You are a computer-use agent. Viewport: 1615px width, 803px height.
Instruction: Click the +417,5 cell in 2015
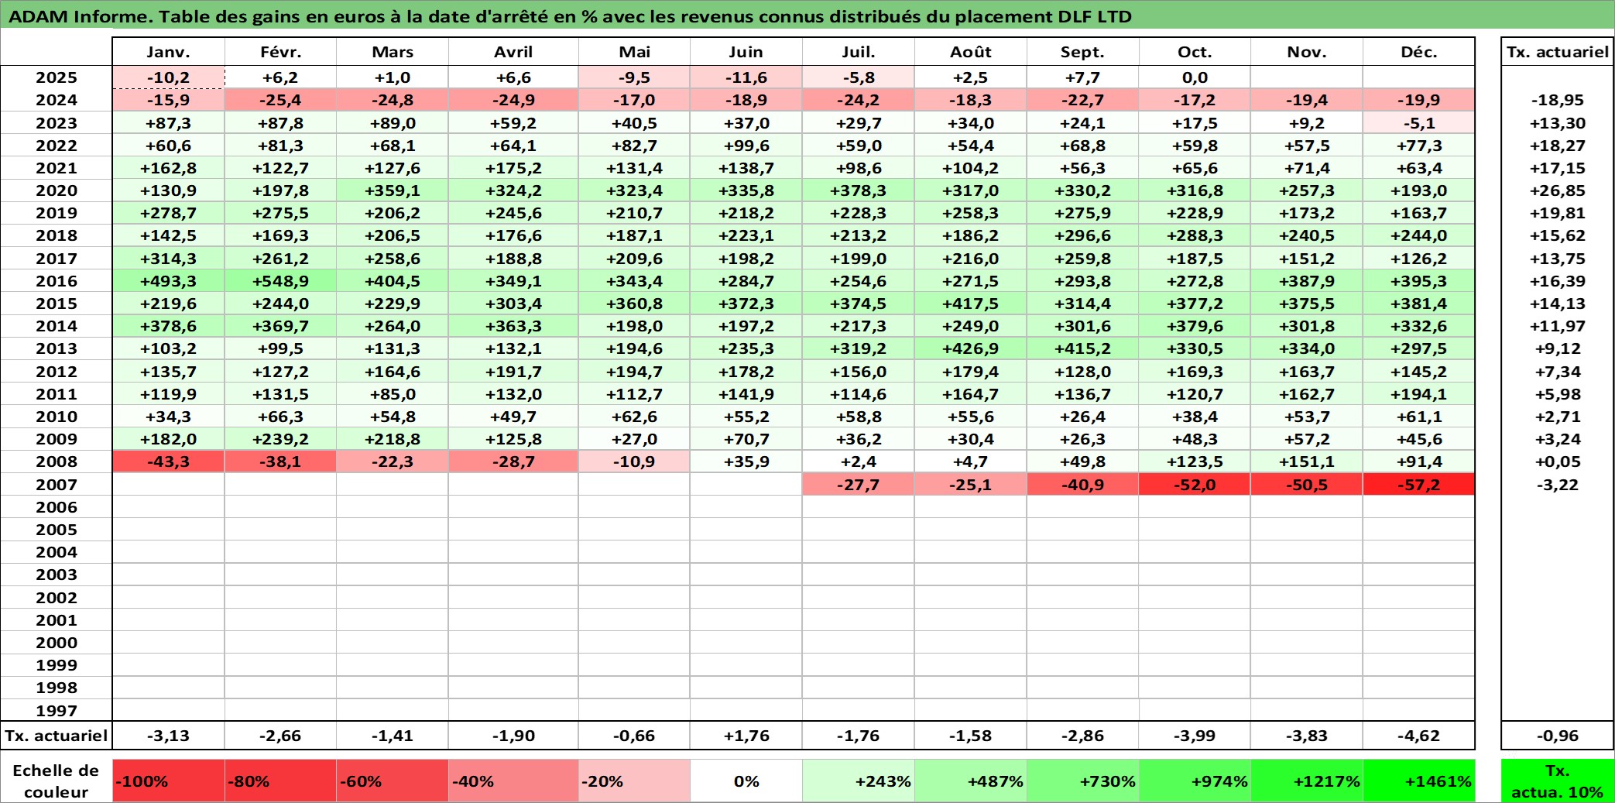(x=970, y=304)
